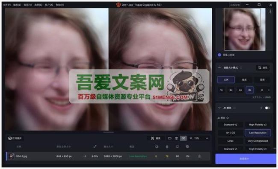This screenshot has width=278, height=169.
Task: Select the Lines model
Action: [230, 141]
